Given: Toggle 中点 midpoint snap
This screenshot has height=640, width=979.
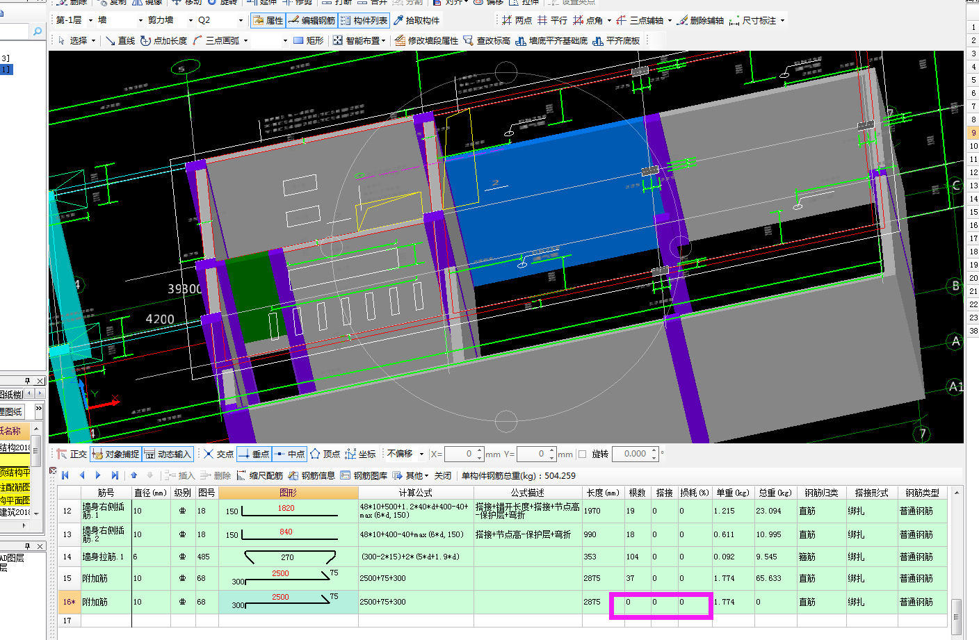Looking at the screenshot, I should [289, 454].
